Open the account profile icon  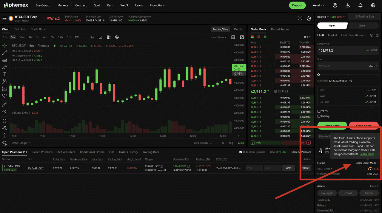[335, 5]
